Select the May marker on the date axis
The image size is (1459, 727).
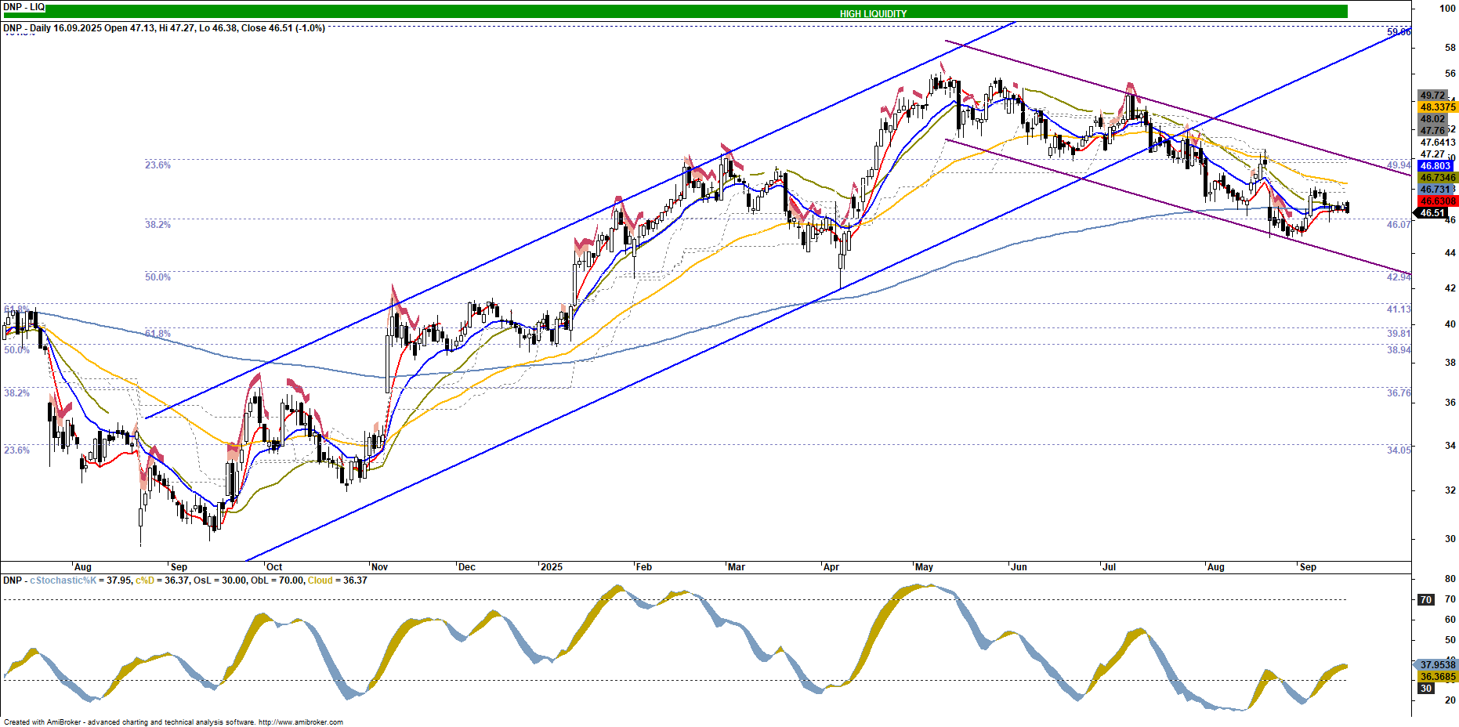click(924, 567)
